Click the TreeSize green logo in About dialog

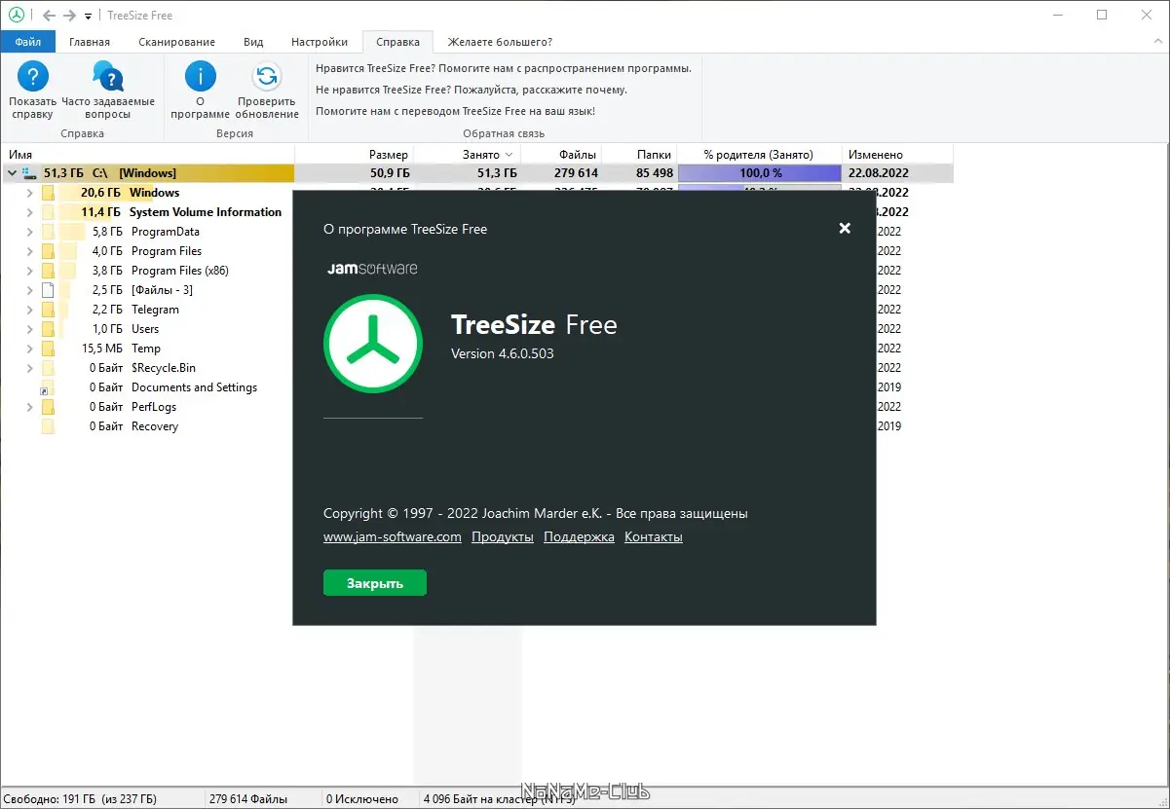pyautogui.click(x=373, y=344)
